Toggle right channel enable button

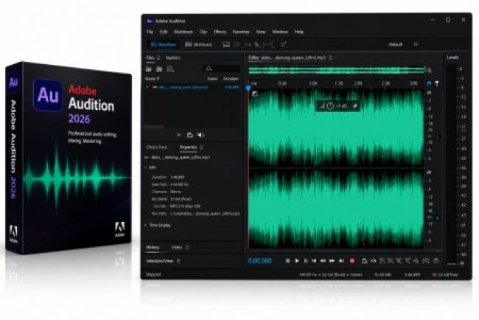[438, 218]
